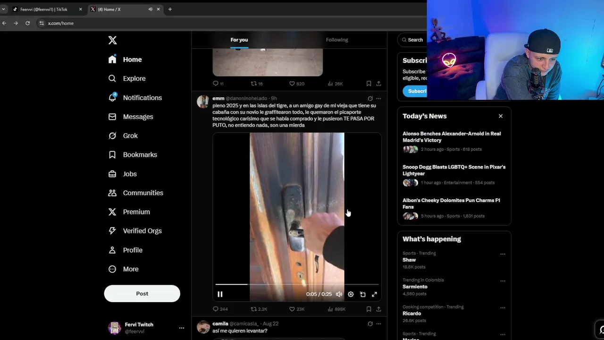Open Fervi Twitch account menu dots
The image size is (604, 340).
pyautogui.click(x=181, y=328)
